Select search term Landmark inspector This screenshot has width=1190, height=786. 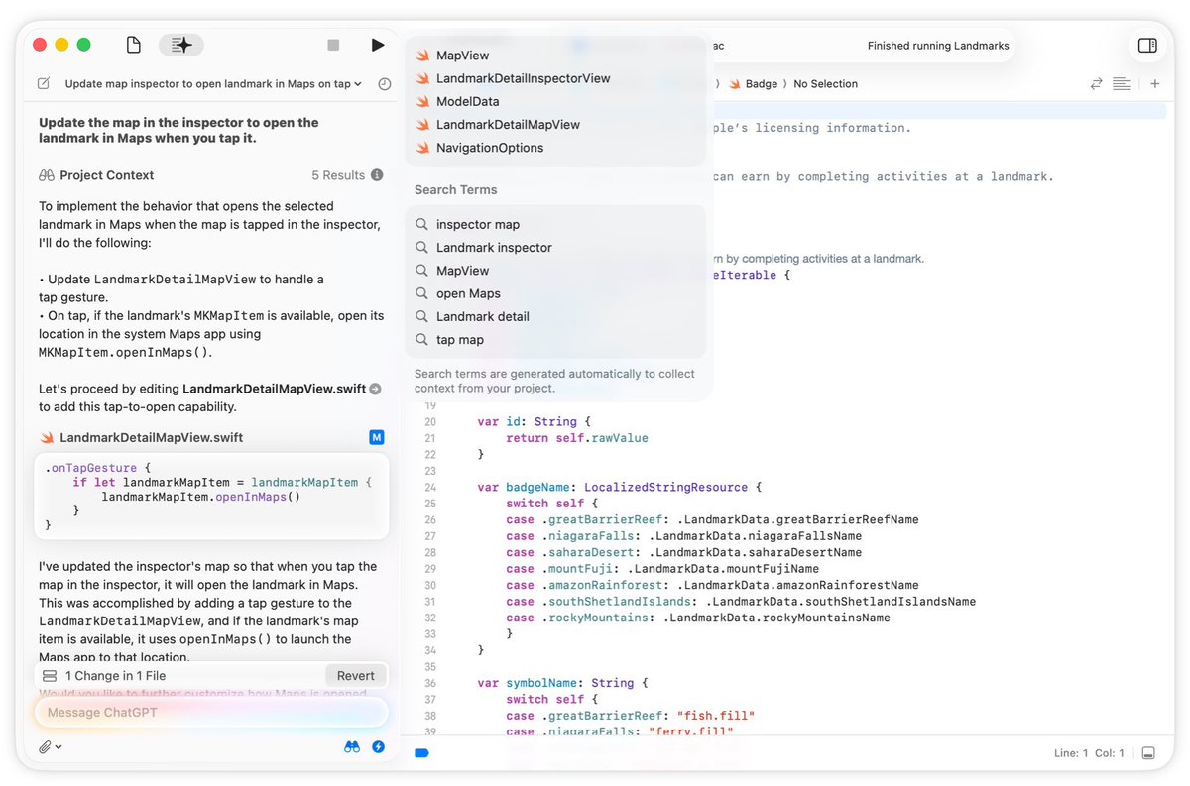point(494,248)
